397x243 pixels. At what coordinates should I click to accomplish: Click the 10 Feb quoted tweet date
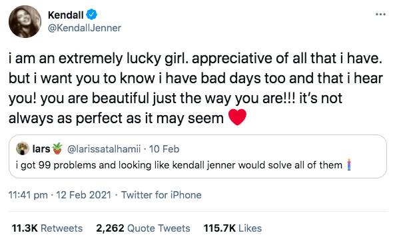[164, 149]
